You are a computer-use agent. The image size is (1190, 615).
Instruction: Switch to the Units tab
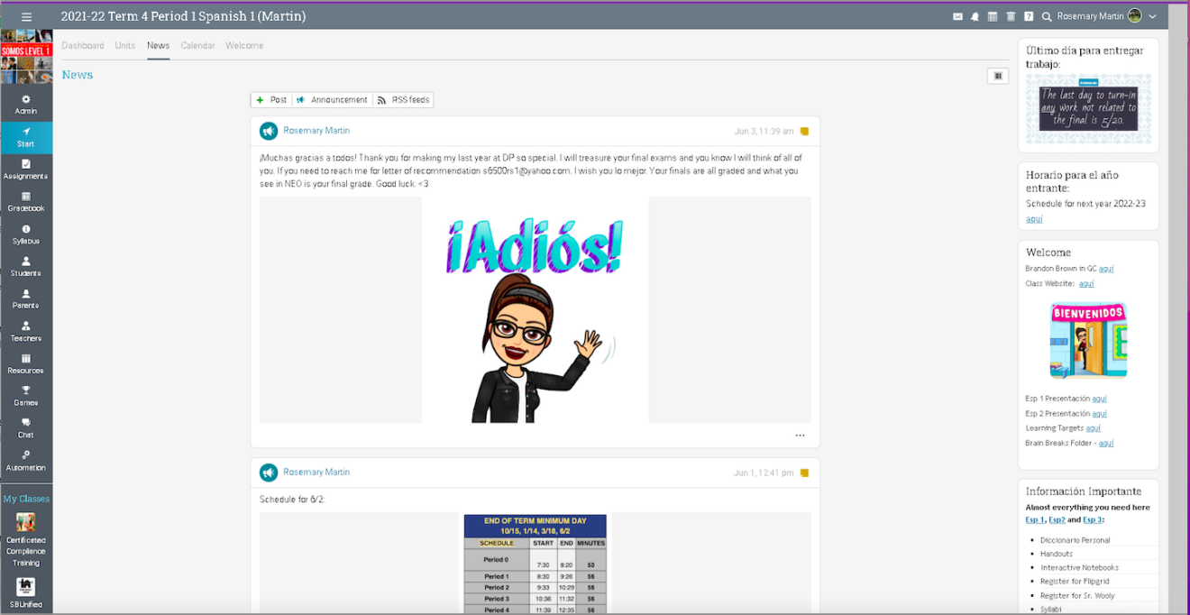coord(125,45)
